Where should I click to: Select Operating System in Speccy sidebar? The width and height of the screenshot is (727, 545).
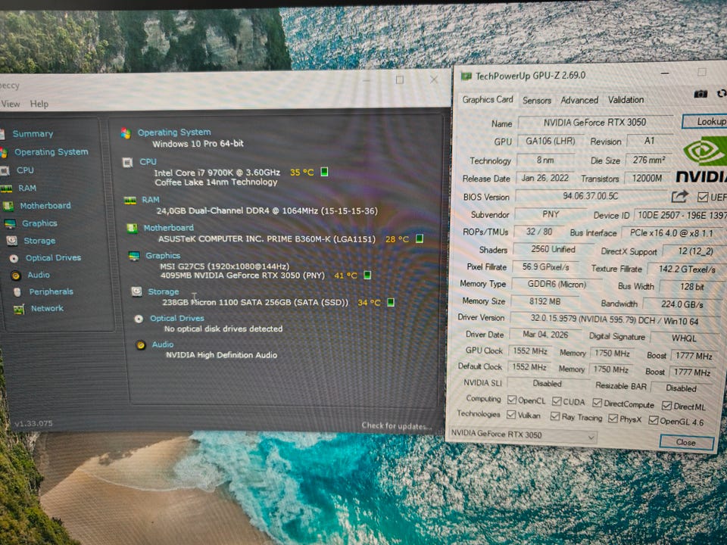pos(51,152)
